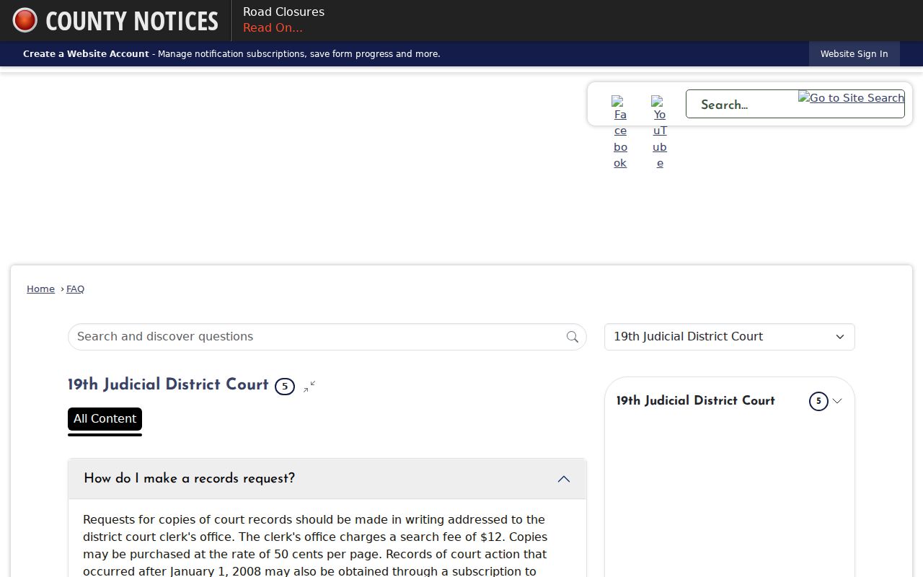Open the 19th Judicial District Court category dropdown
923x577 pixels.
(x=729, y=337)
